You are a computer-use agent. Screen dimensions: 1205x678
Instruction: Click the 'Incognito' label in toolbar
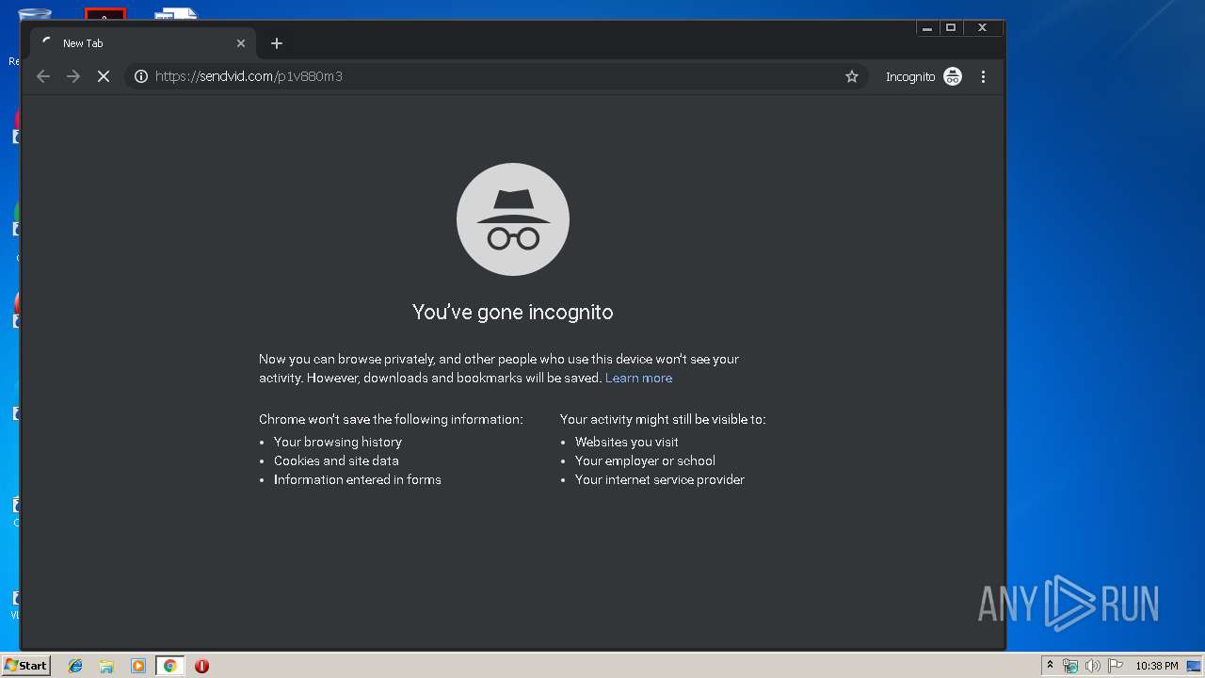pos(910,76)
